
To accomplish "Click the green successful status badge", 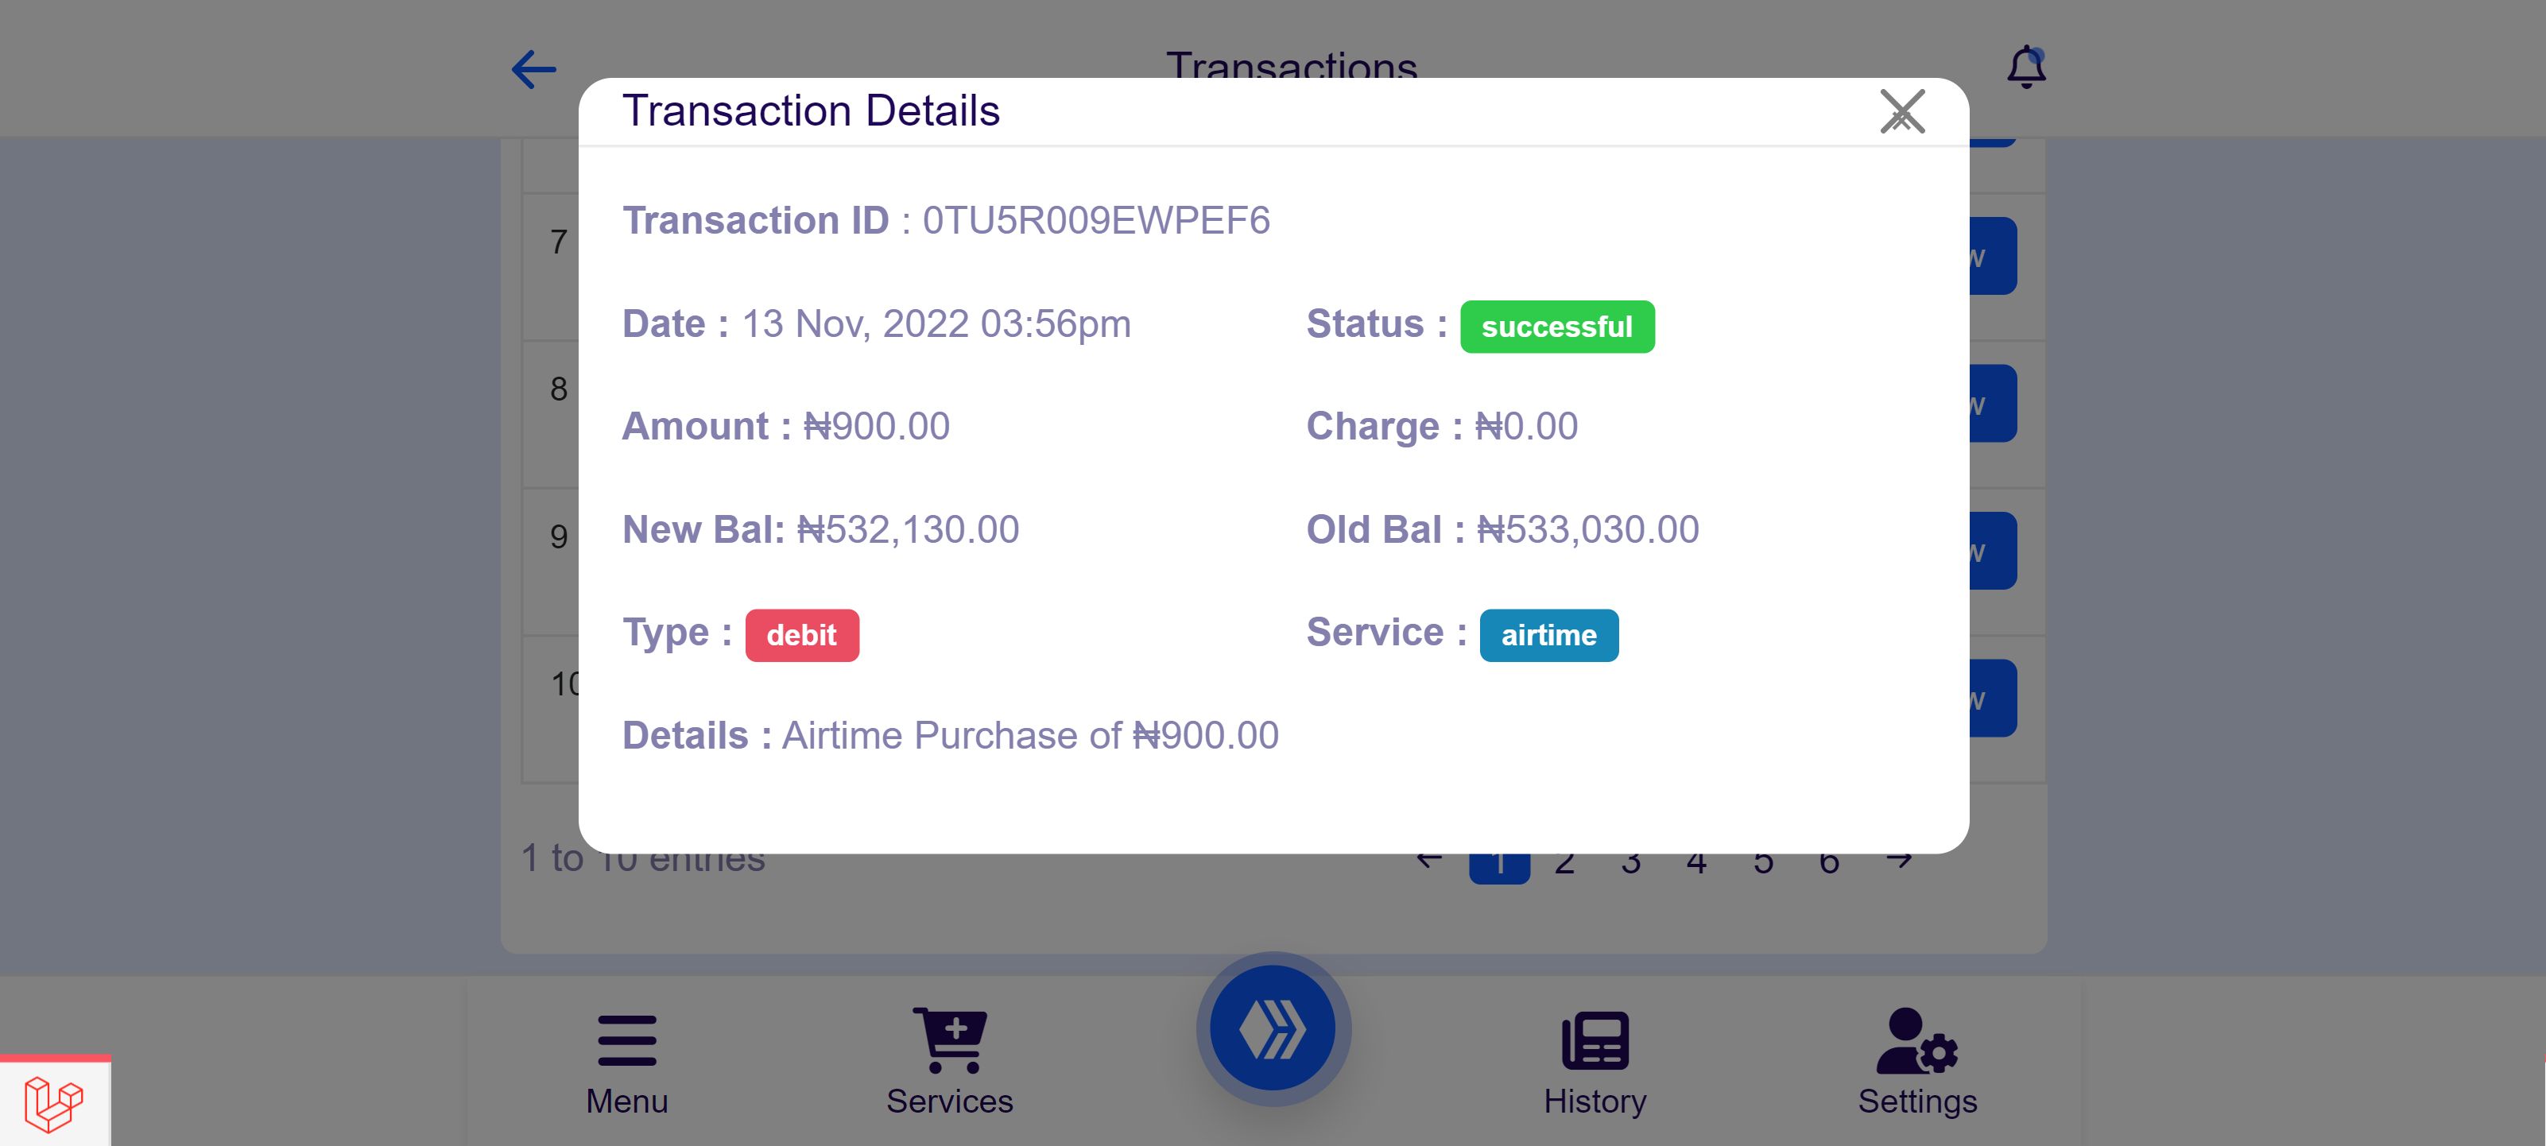I will (1556, 327).
